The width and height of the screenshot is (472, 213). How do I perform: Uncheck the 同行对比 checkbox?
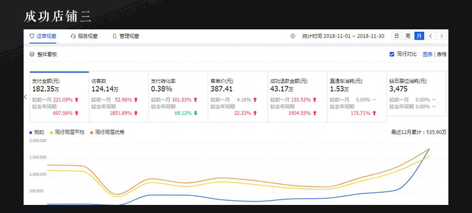[x=391, y=55]
